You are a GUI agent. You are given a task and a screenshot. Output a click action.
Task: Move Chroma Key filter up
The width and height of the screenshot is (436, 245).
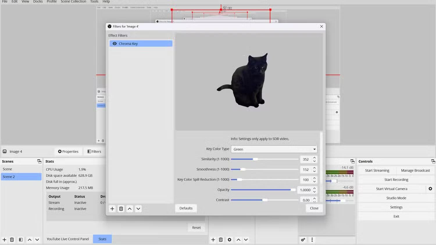[130, 208]
